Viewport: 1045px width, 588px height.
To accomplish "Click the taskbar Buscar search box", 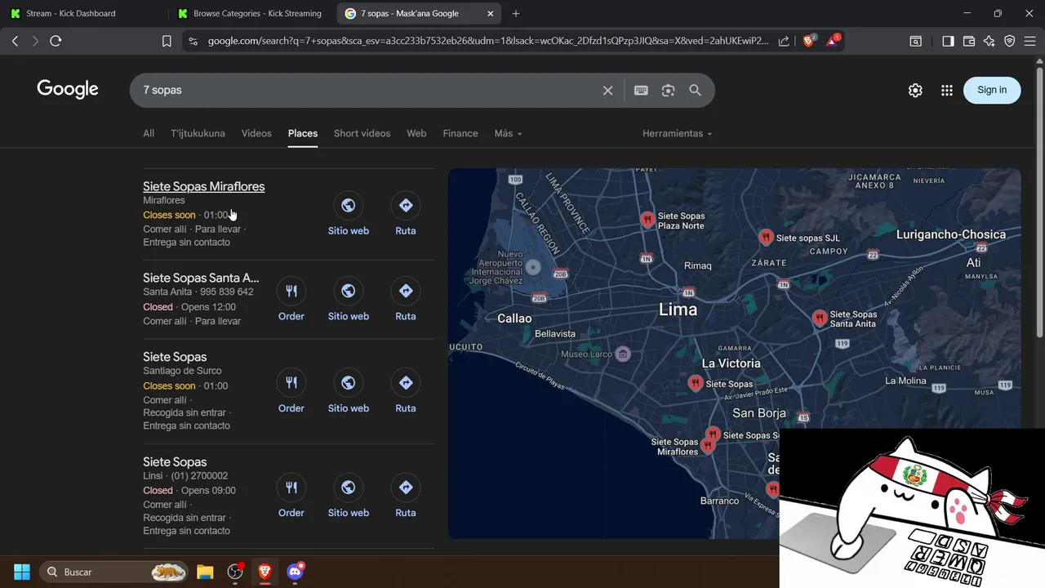I will 113,572.
